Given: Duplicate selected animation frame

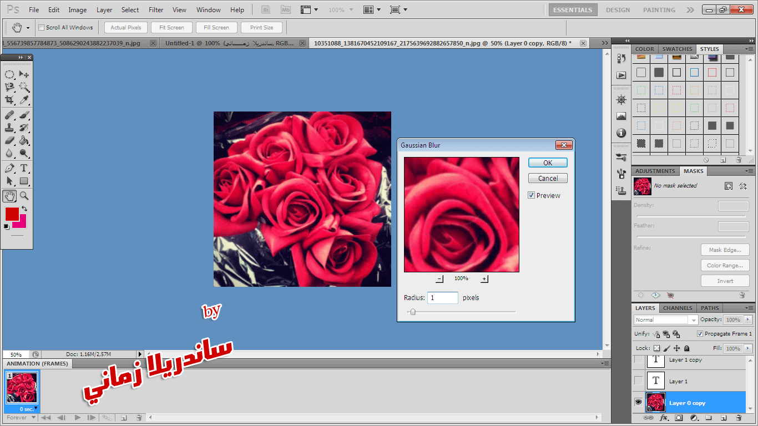Looking at the screenshot, I should pos(124,418).
